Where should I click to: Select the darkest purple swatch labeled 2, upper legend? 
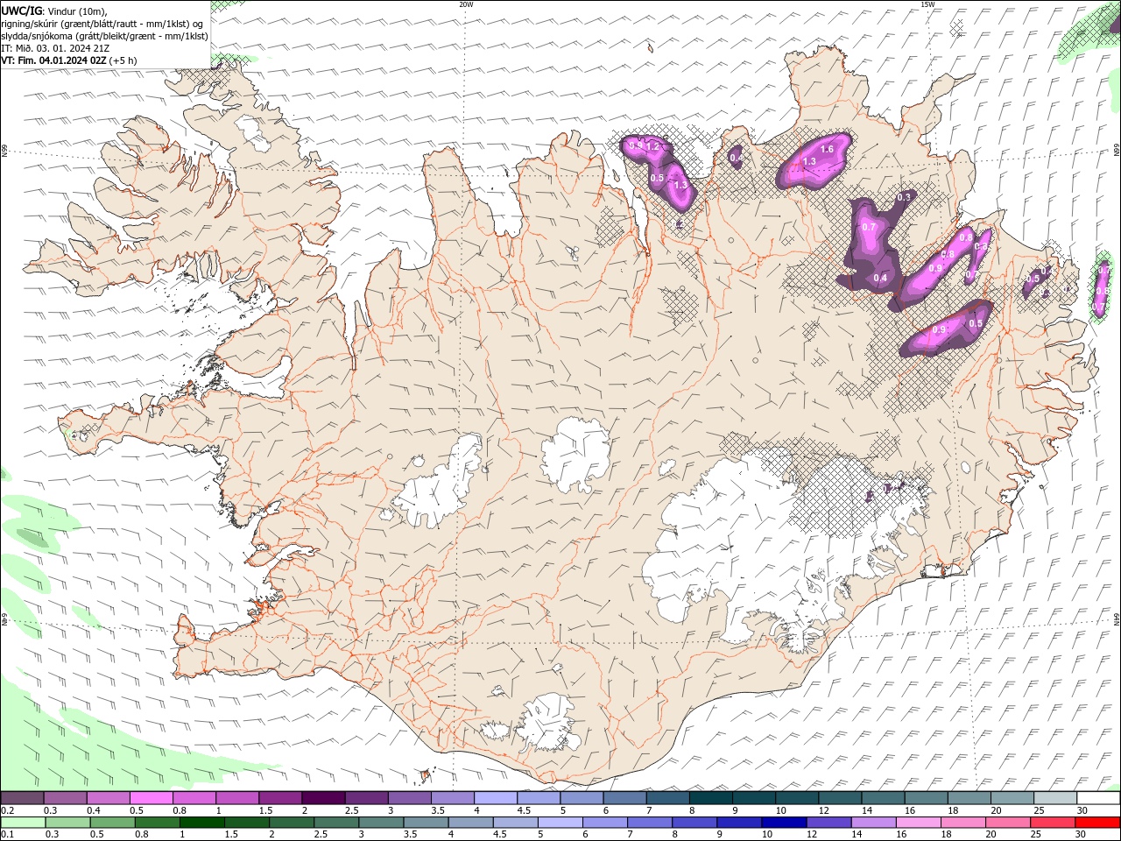(323, 797)
